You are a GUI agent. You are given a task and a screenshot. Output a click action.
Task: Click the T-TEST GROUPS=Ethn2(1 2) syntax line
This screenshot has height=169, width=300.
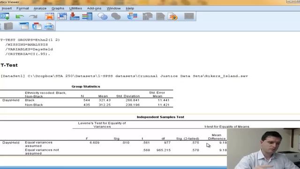coord(30,40)
